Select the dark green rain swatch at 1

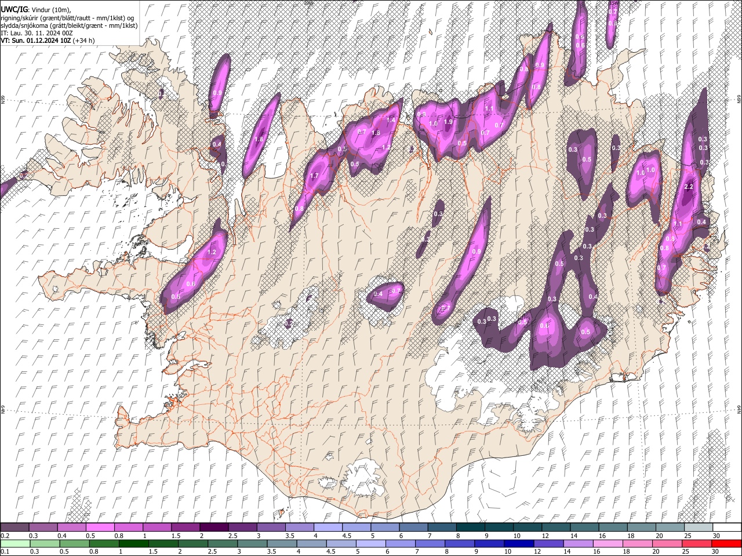(134, 543)
